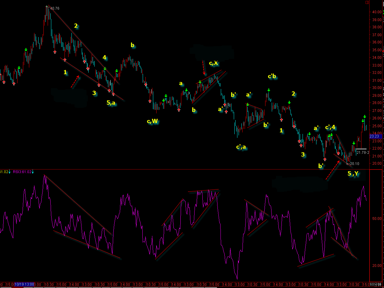Click the 21.00 mark on price axis
The height and width of the screenshot is (288, 384).
377,156
